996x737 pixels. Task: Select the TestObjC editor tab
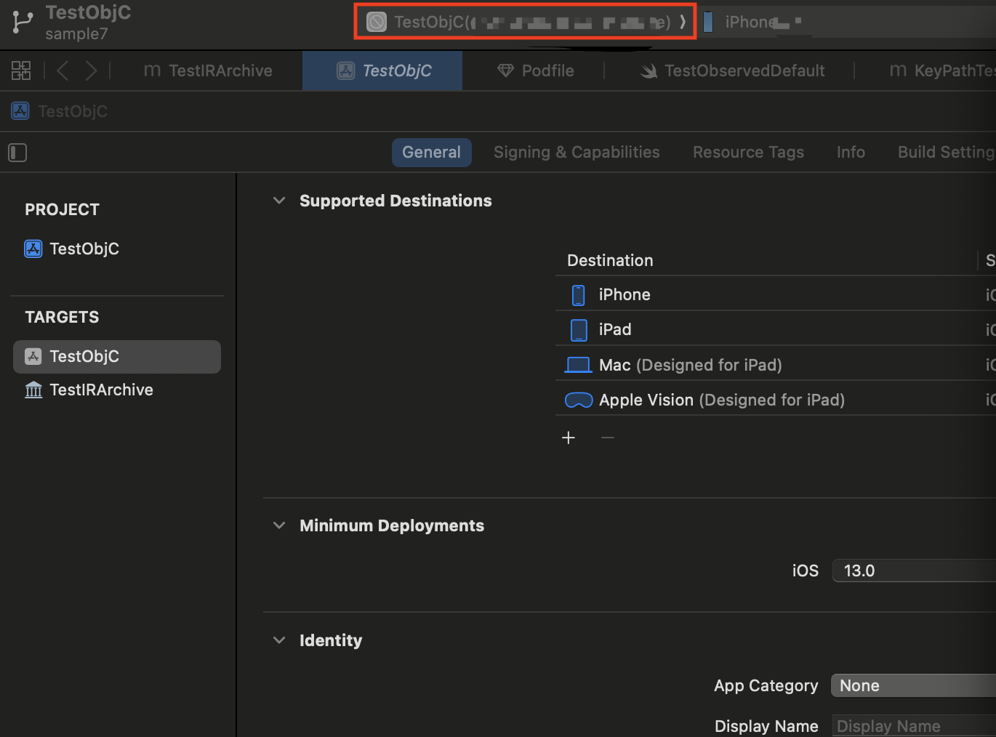click(382, 71)
